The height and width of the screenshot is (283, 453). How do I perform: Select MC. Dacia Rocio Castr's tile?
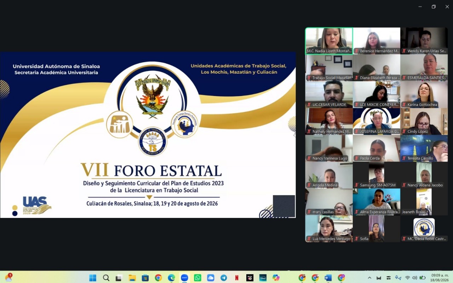[x=424, y=229]
